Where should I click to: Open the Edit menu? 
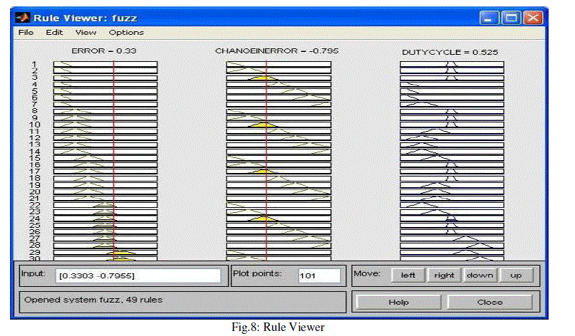click(54, 32)
